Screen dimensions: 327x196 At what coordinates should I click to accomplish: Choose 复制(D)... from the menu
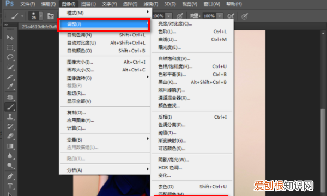coord(106,113)
